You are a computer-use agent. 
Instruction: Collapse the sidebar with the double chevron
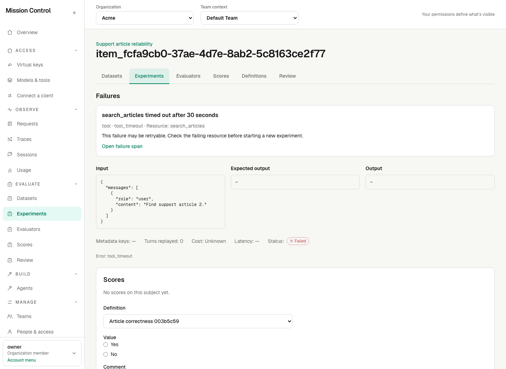[74, 13]
